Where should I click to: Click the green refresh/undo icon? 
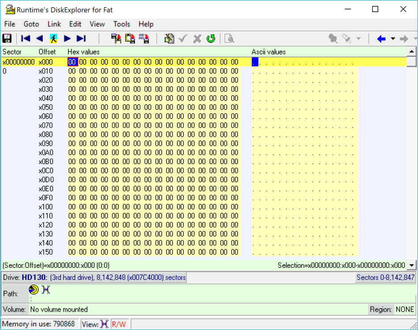pos(211,38)
